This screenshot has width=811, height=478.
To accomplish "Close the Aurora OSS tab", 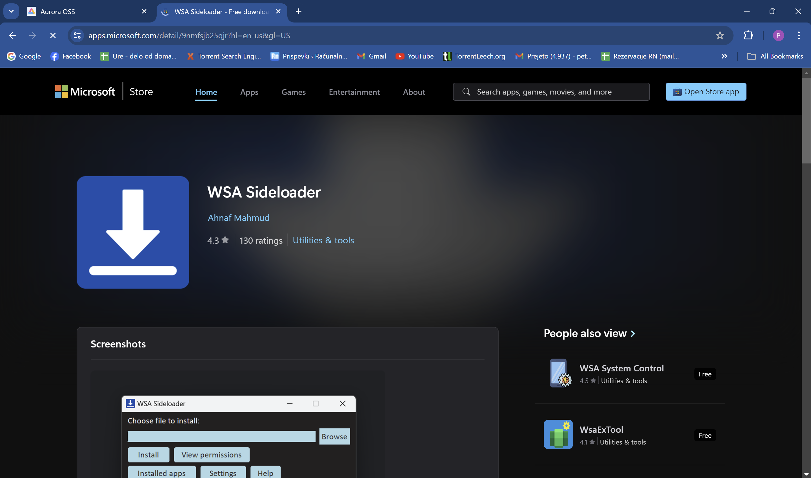I will click(x=144, y=12).
